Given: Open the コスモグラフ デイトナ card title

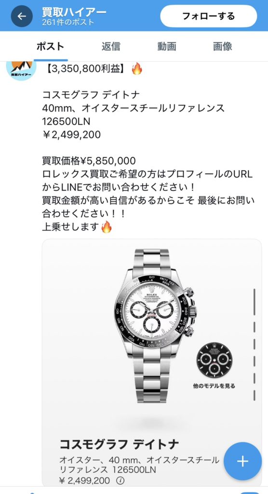Looking at the screenshot, I should 119,444.
